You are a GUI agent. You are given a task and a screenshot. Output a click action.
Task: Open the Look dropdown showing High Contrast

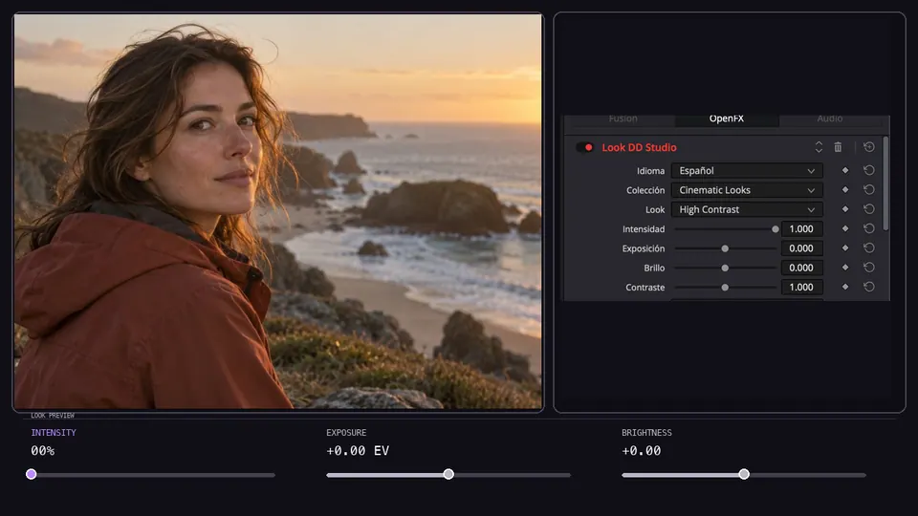(x=747, y=209)
